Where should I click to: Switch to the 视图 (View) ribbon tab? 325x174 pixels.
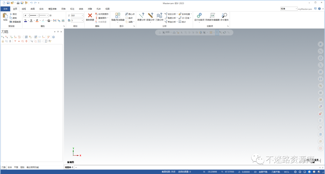(x=107, y=9)
